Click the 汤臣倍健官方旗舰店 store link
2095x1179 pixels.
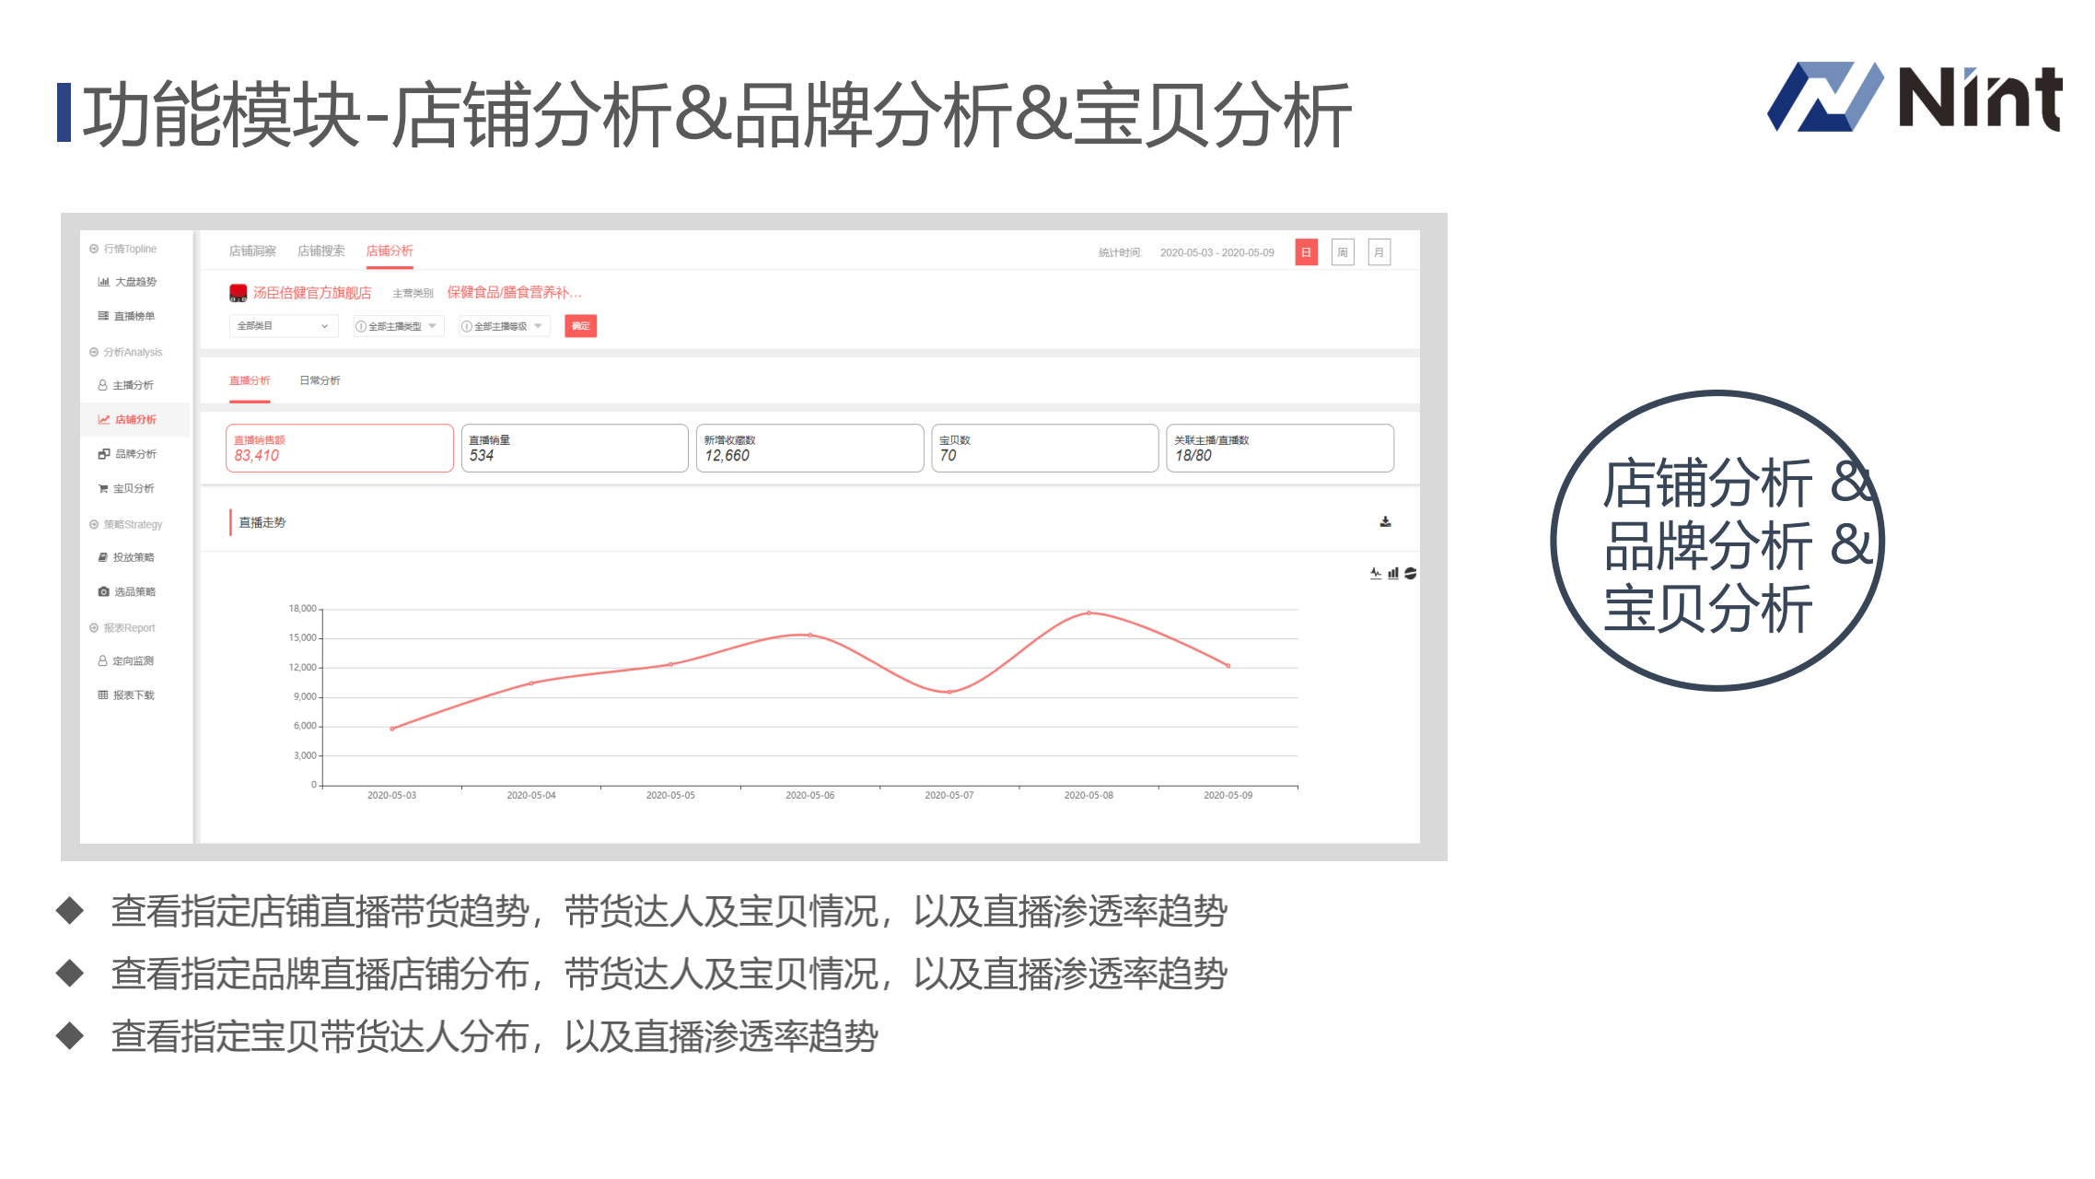[311, 293]
